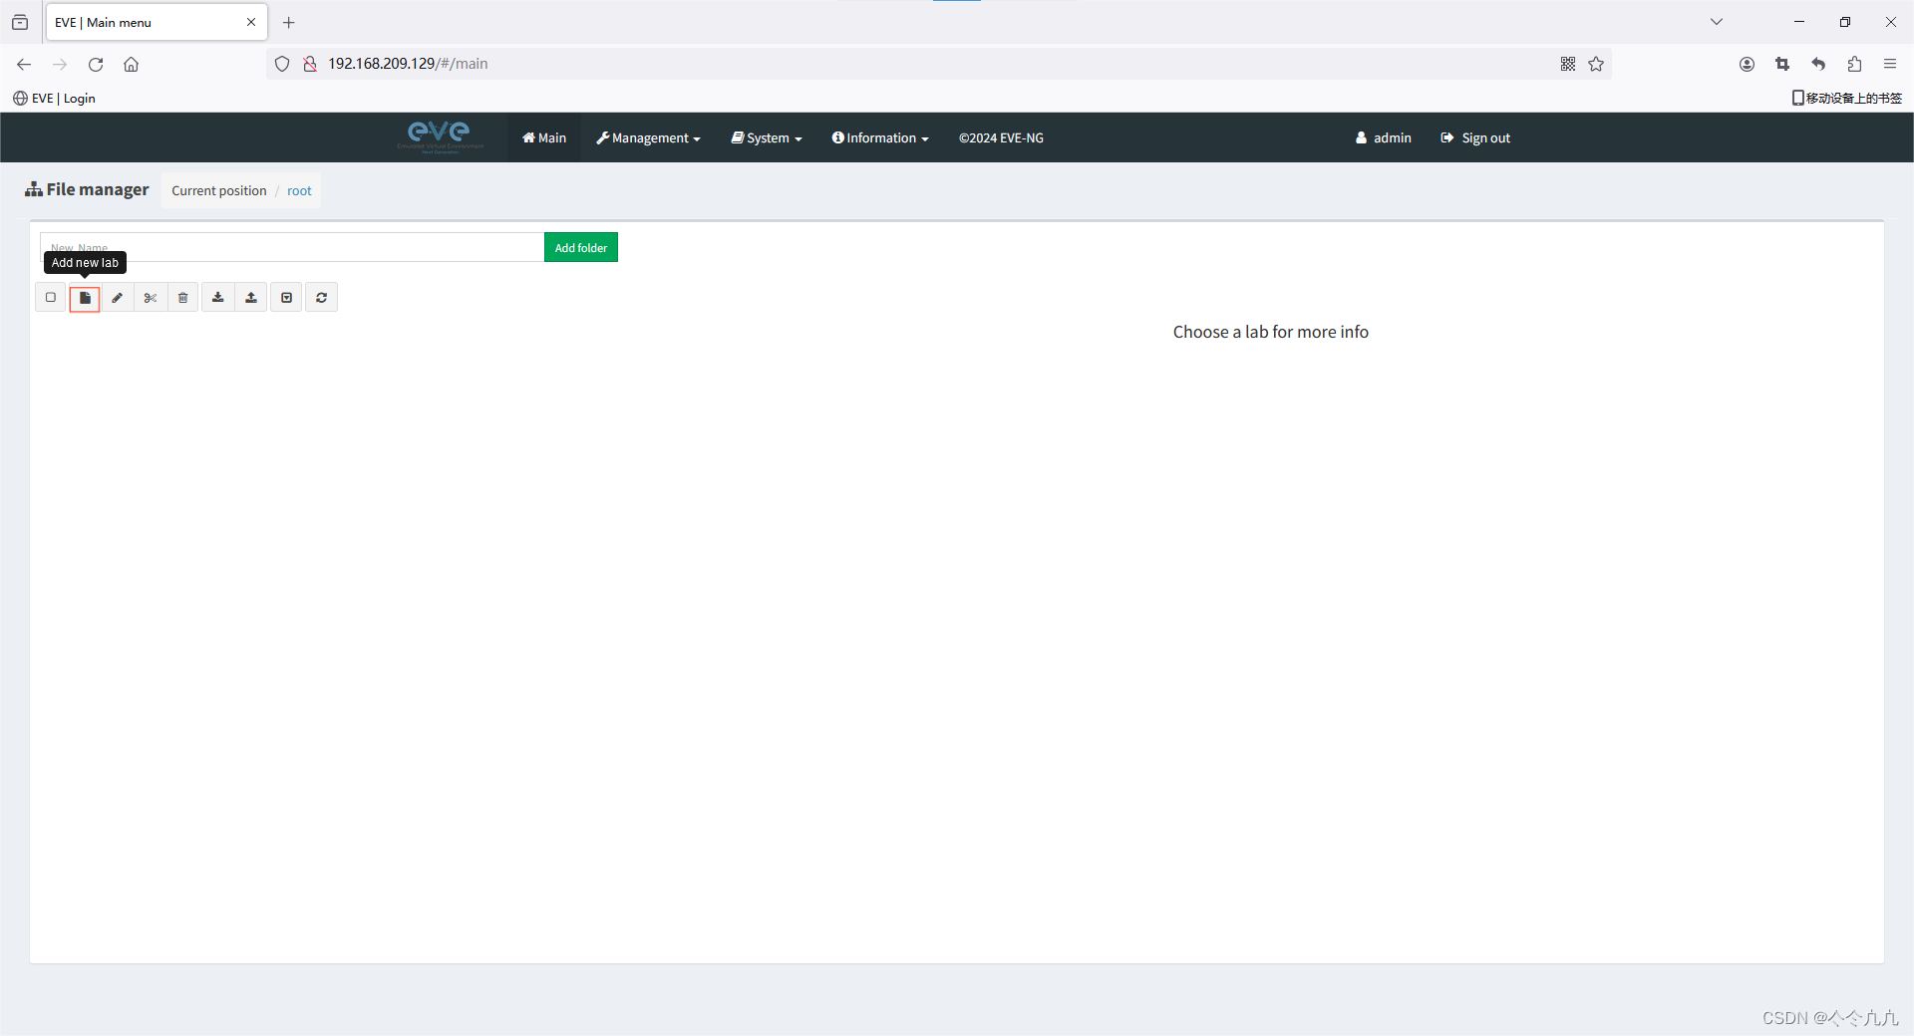Click the screenshot crop icon
Image resolution: width=1914 pixels, height=1036 pixels.
[x=1782, y=64]
